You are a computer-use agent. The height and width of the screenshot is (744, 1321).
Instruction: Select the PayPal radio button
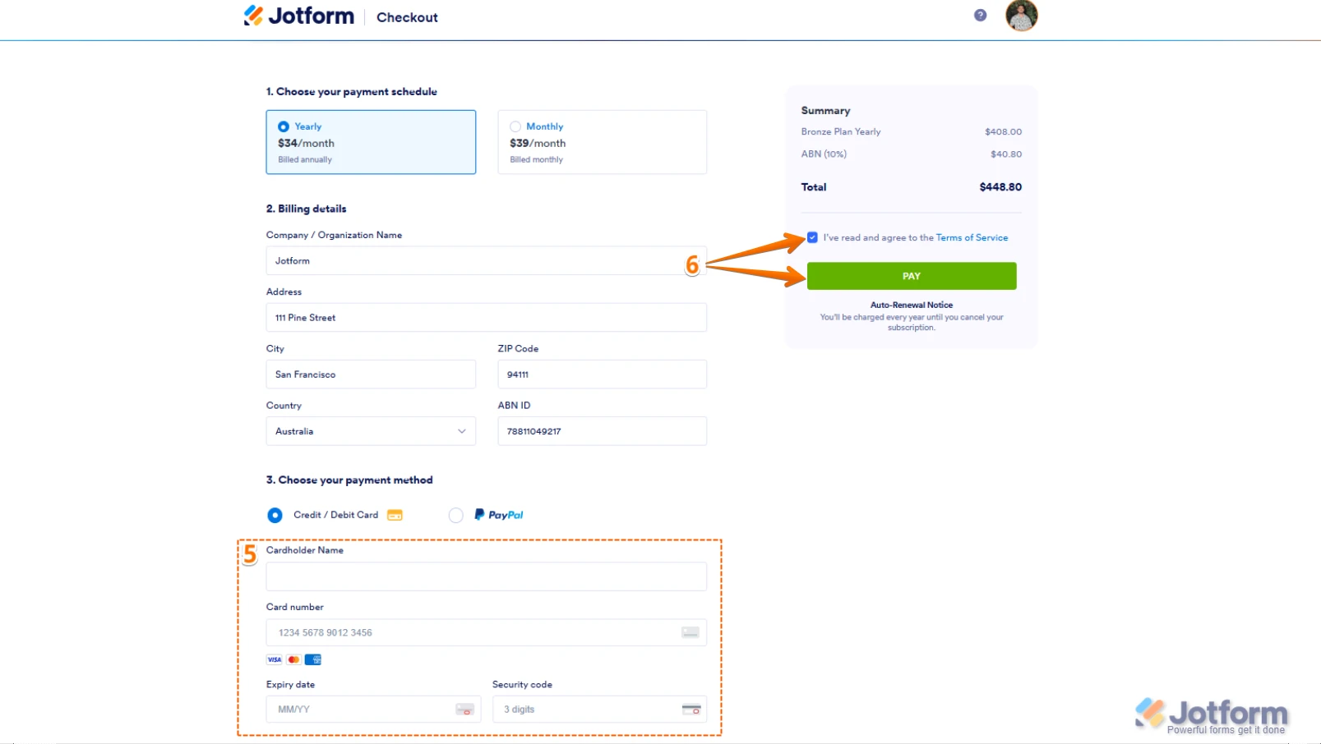coord(456,515)
